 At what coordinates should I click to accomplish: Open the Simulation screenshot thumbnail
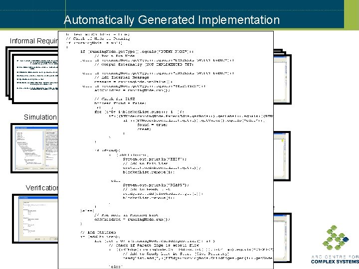[34, 148]
